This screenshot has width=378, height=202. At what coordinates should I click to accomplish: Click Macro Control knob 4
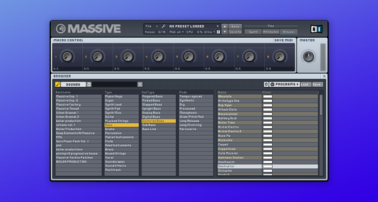point(158,57)
